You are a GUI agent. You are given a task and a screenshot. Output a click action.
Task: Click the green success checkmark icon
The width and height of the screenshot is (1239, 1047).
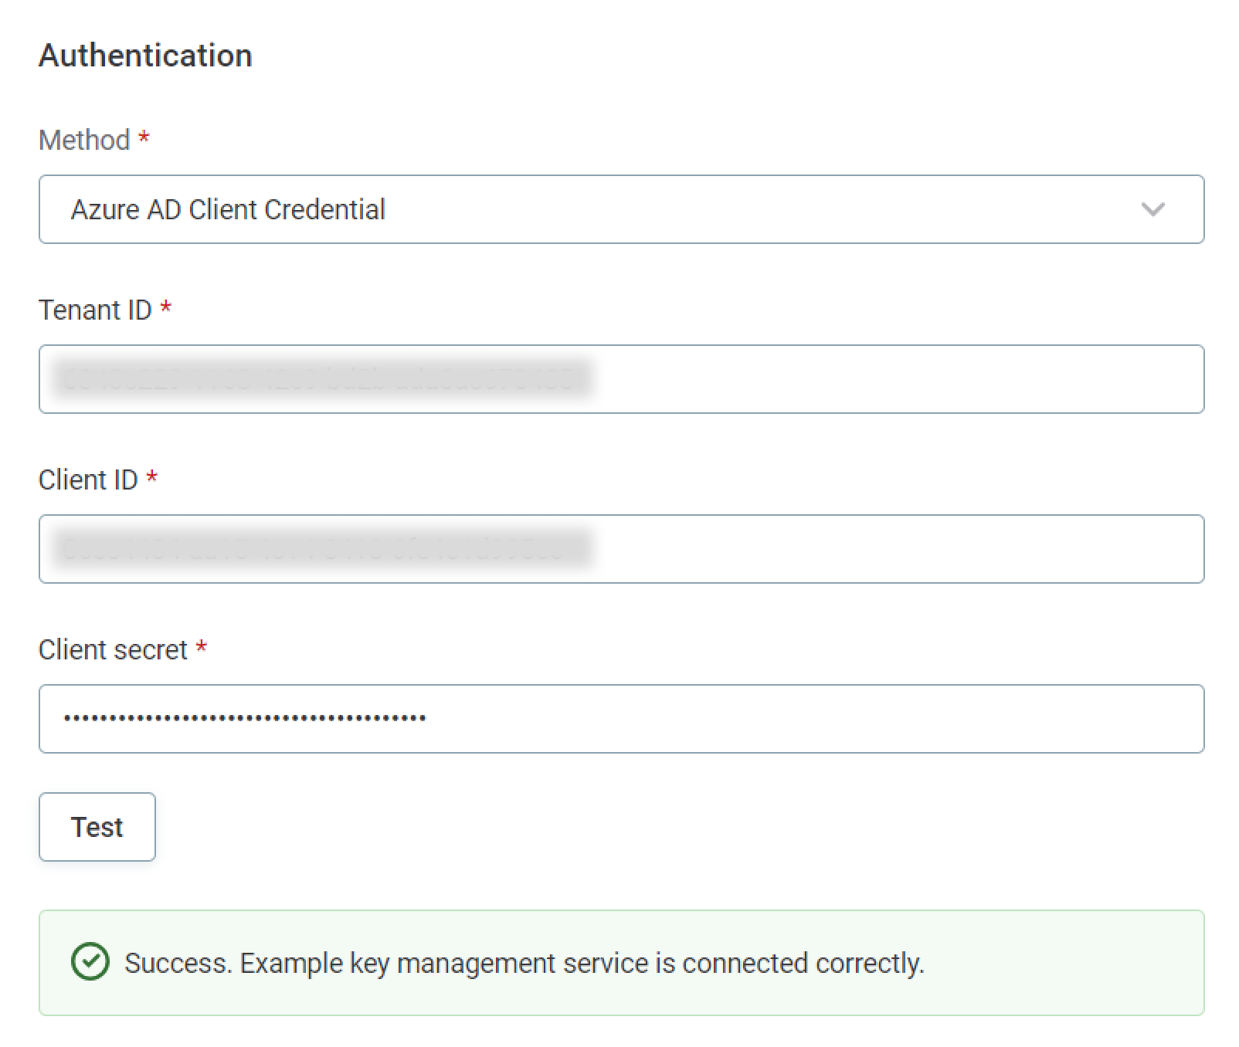[90, 962]
